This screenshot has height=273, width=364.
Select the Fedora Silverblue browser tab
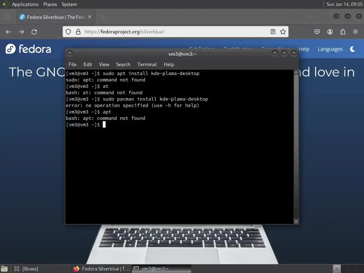tap(56, 17)
